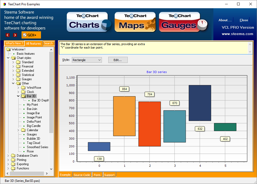Select the Clock folder icon
Image resolution: width=257 pixels, height=184 pixels.
point(23,92)
